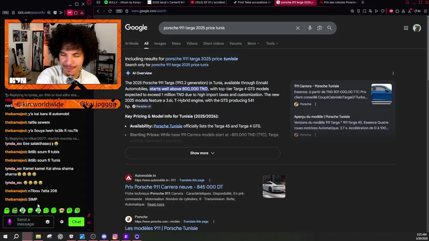Screen dimensions: 429x241
Task: Click the Google logo
Action: (x=136, y=28)
